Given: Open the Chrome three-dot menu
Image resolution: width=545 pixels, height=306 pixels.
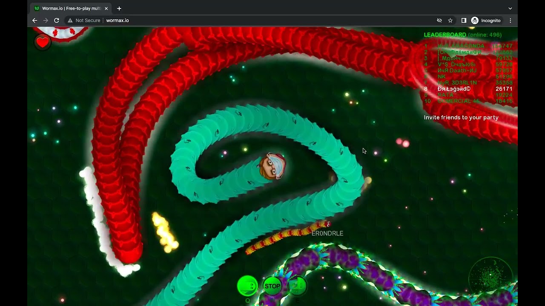Looking at the screenshot, I should 510,20.
